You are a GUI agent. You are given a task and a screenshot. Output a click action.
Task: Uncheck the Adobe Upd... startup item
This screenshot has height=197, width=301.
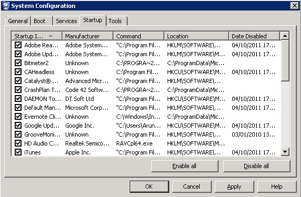pos(18,54)
